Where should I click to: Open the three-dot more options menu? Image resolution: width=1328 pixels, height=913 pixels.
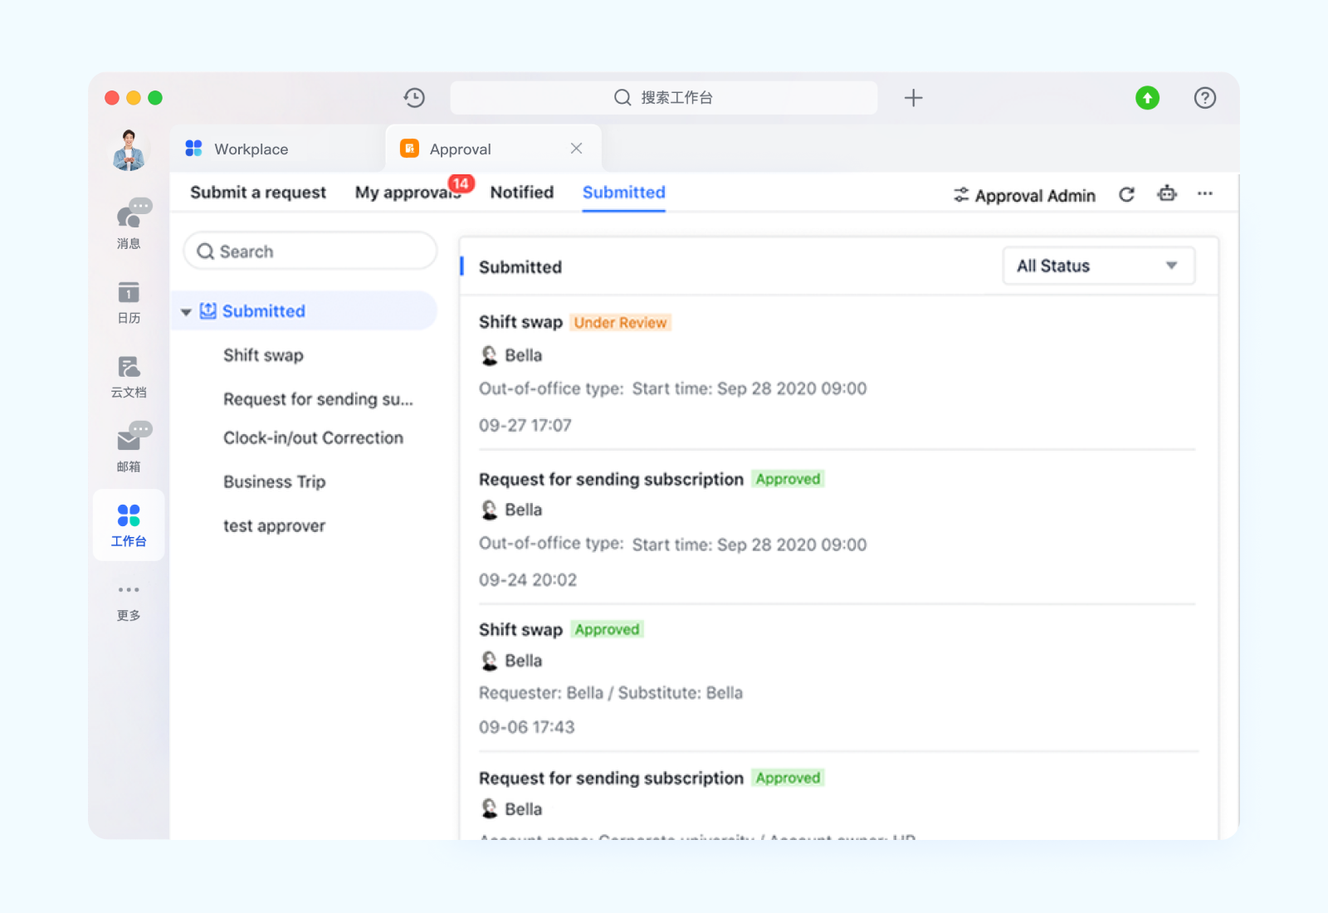click(1204, 194)
